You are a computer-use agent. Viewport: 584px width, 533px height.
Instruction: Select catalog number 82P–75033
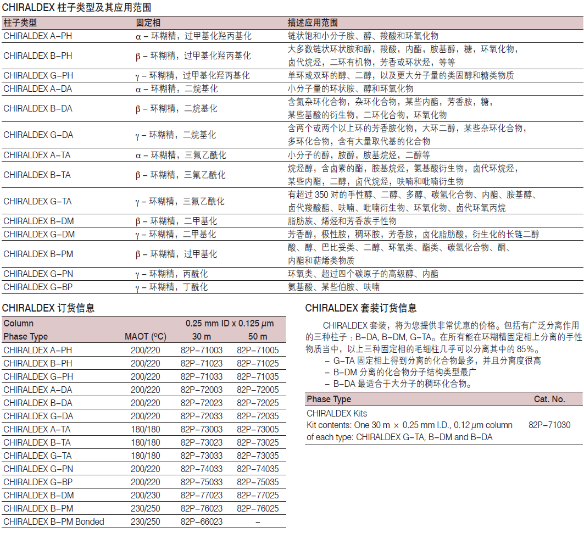[x=202, y=482]
